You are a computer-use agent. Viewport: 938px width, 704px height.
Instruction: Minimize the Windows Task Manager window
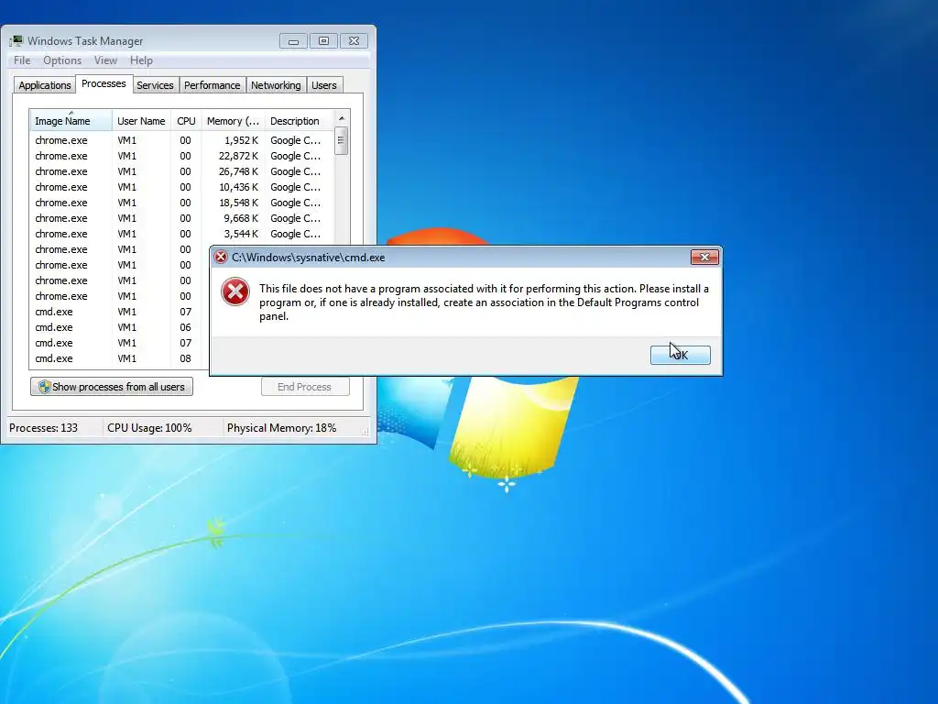(x=293, y=41)
